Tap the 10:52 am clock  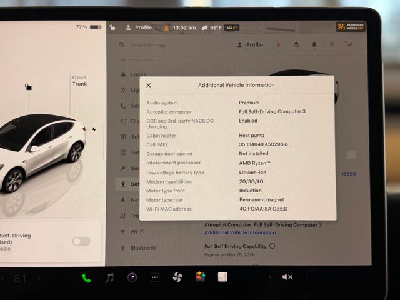click(x=184, y=27)
